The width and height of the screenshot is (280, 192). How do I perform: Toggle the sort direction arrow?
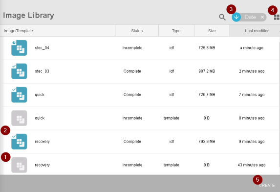pos(236,17)
